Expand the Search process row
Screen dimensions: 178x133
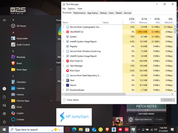63,85
